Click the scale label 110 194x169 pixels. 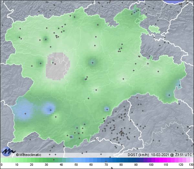[166, 165]
